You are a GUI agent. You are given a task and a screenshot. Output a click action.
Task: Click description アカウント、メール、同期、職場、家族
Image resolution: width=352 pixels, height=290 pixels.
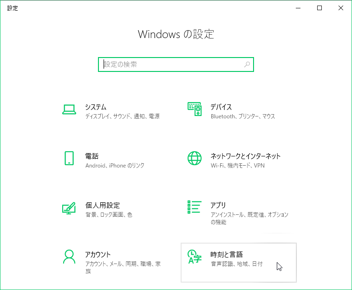[x=123, y=267]
